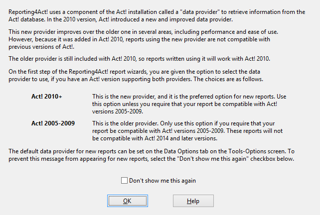320x215 pixels.
Task: Enable the "Don't show me this again" checkbox
Action: point(124,180)
